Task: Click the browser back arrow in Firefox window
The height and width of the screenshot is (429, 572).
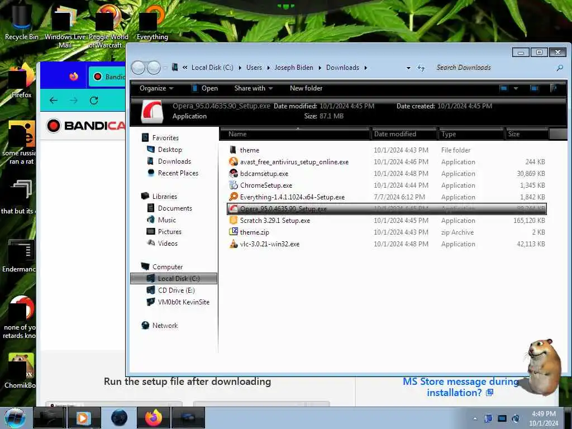Action: coord(54,101)
